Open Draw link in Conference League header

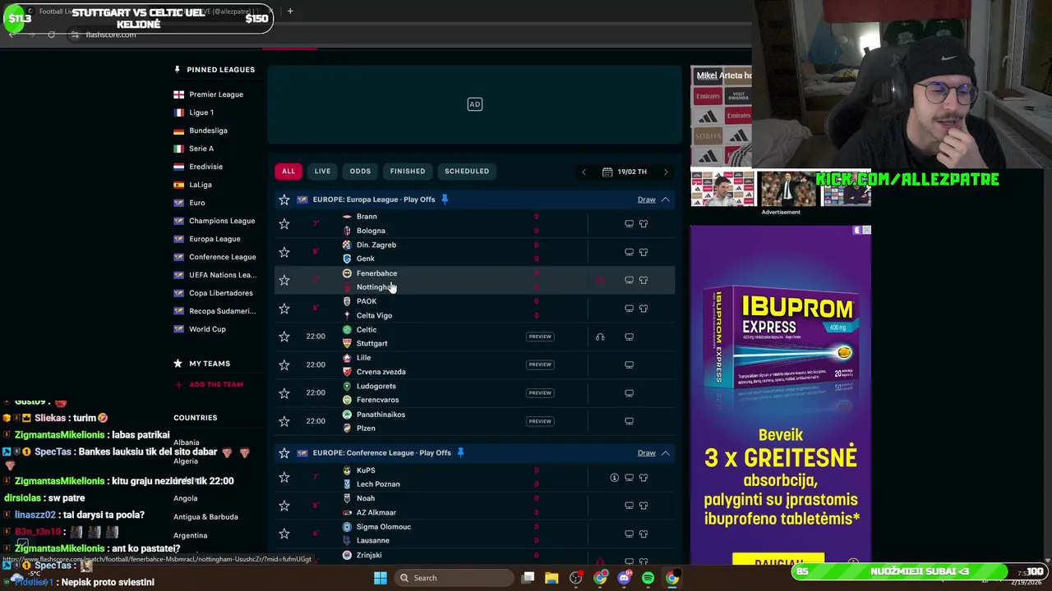coord(647,453)
